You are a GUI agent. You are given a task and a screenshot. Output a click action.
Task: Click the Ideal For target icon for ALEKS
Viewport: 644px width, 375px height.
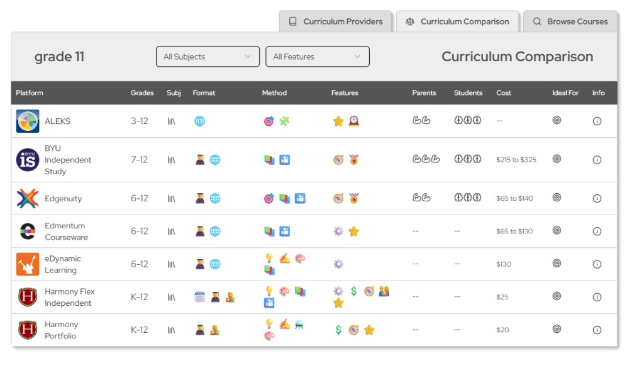557,120
